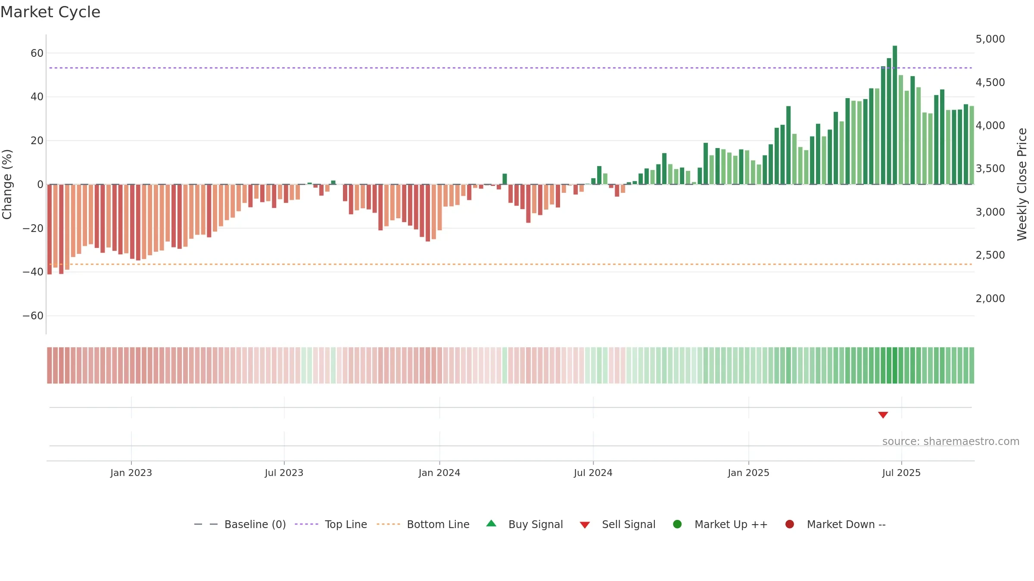Click the 4,500 price tick label
1034x581 pixels.
tap(990, 83)
